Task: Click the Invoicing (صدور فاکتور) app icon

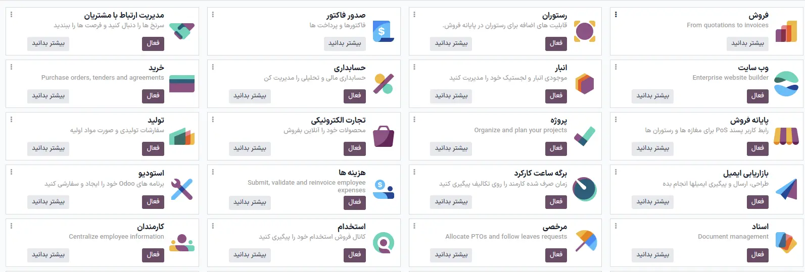Action: pyautogui.click(x=383, y=31)
